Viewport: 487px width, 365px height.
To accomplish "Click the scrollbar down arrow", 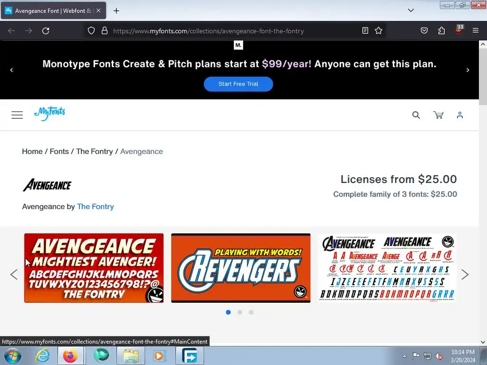I will (483, 342).
